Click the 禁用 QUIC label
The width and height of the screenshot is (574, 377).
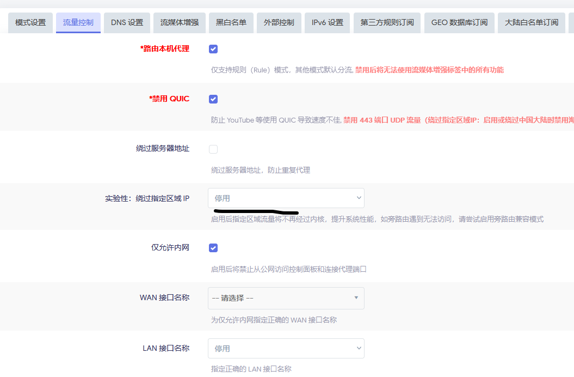[169, 99]
